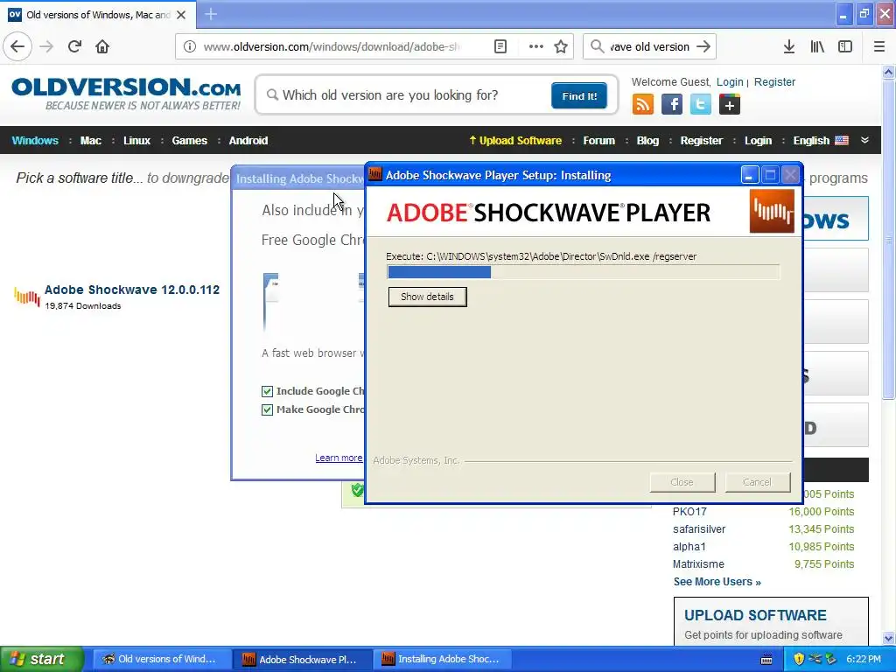
Task: Click Upload Software in nav bar
Action: pos(515,141)
